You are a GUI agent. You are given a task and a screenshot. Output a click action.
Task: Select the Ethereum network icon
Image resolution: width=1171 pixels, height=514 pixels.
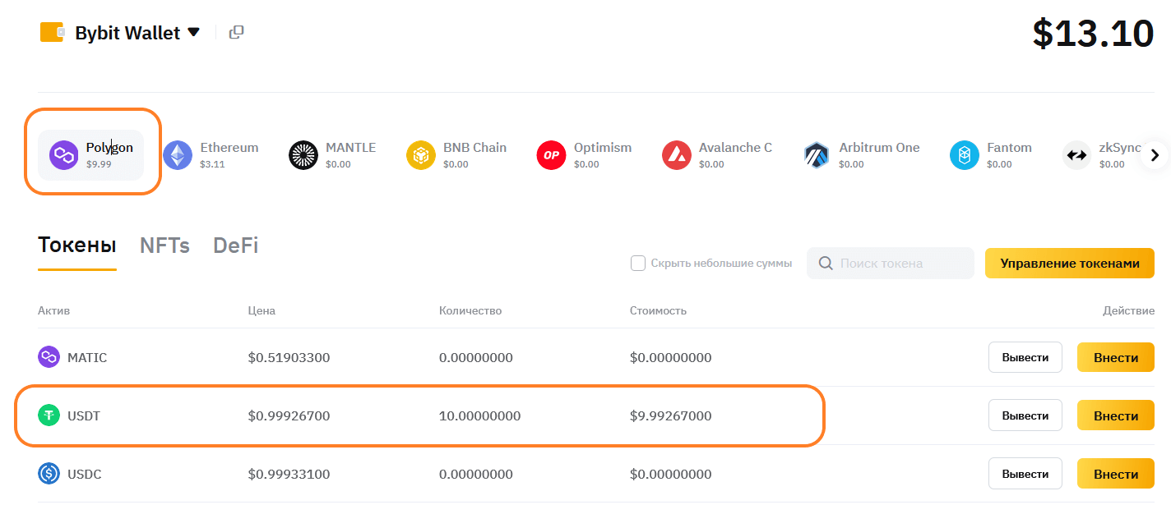[x=177, y=155]
